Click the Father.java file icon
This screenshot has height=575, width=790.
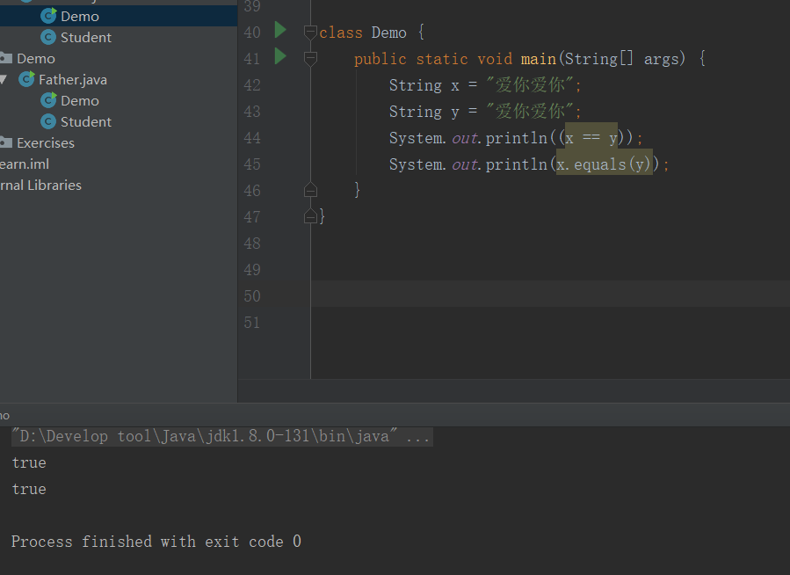point(26,80)
